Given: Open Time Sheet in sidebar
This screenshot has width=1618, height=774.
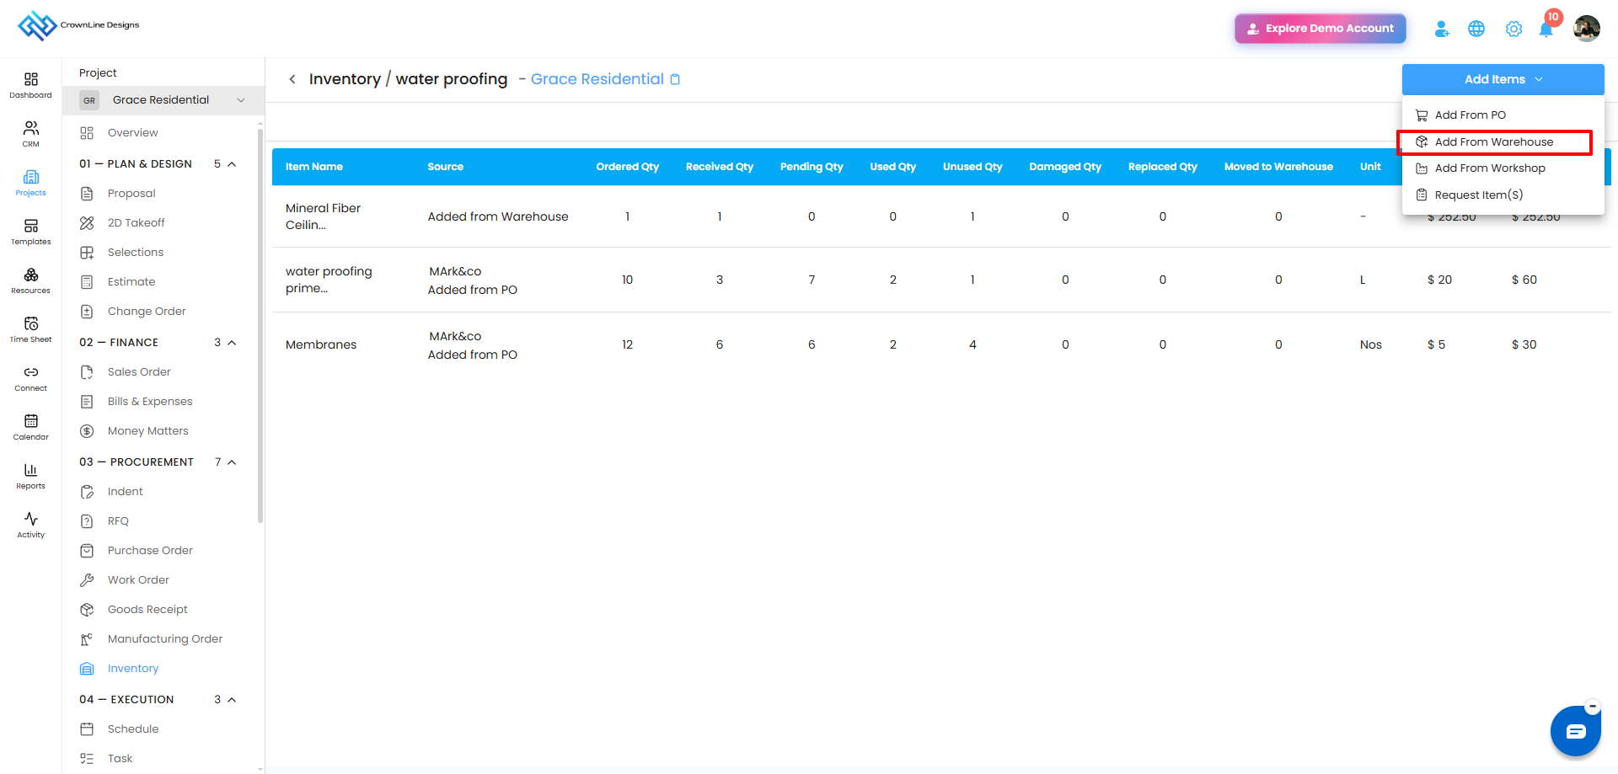Looking at the screenshot, I should coord(30,329).
